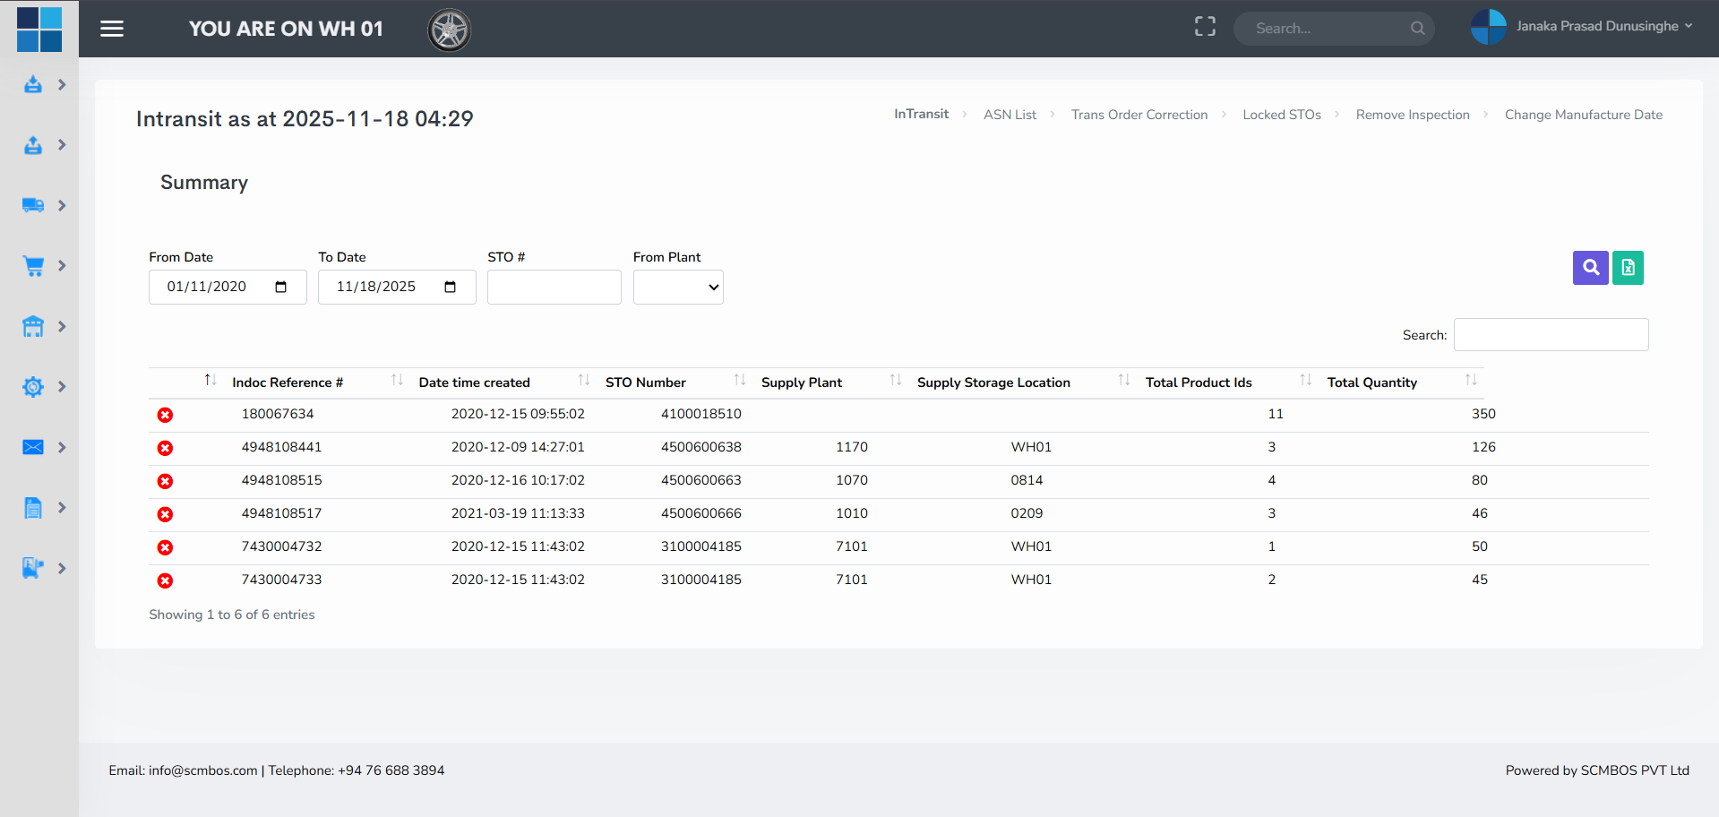Open the hamburger menu in header
This screenshot has width=1719, height=817.
[112, 29]
